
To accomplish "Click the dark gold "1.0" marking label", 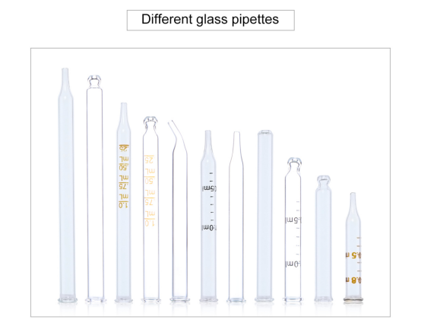I will [124, 205].
